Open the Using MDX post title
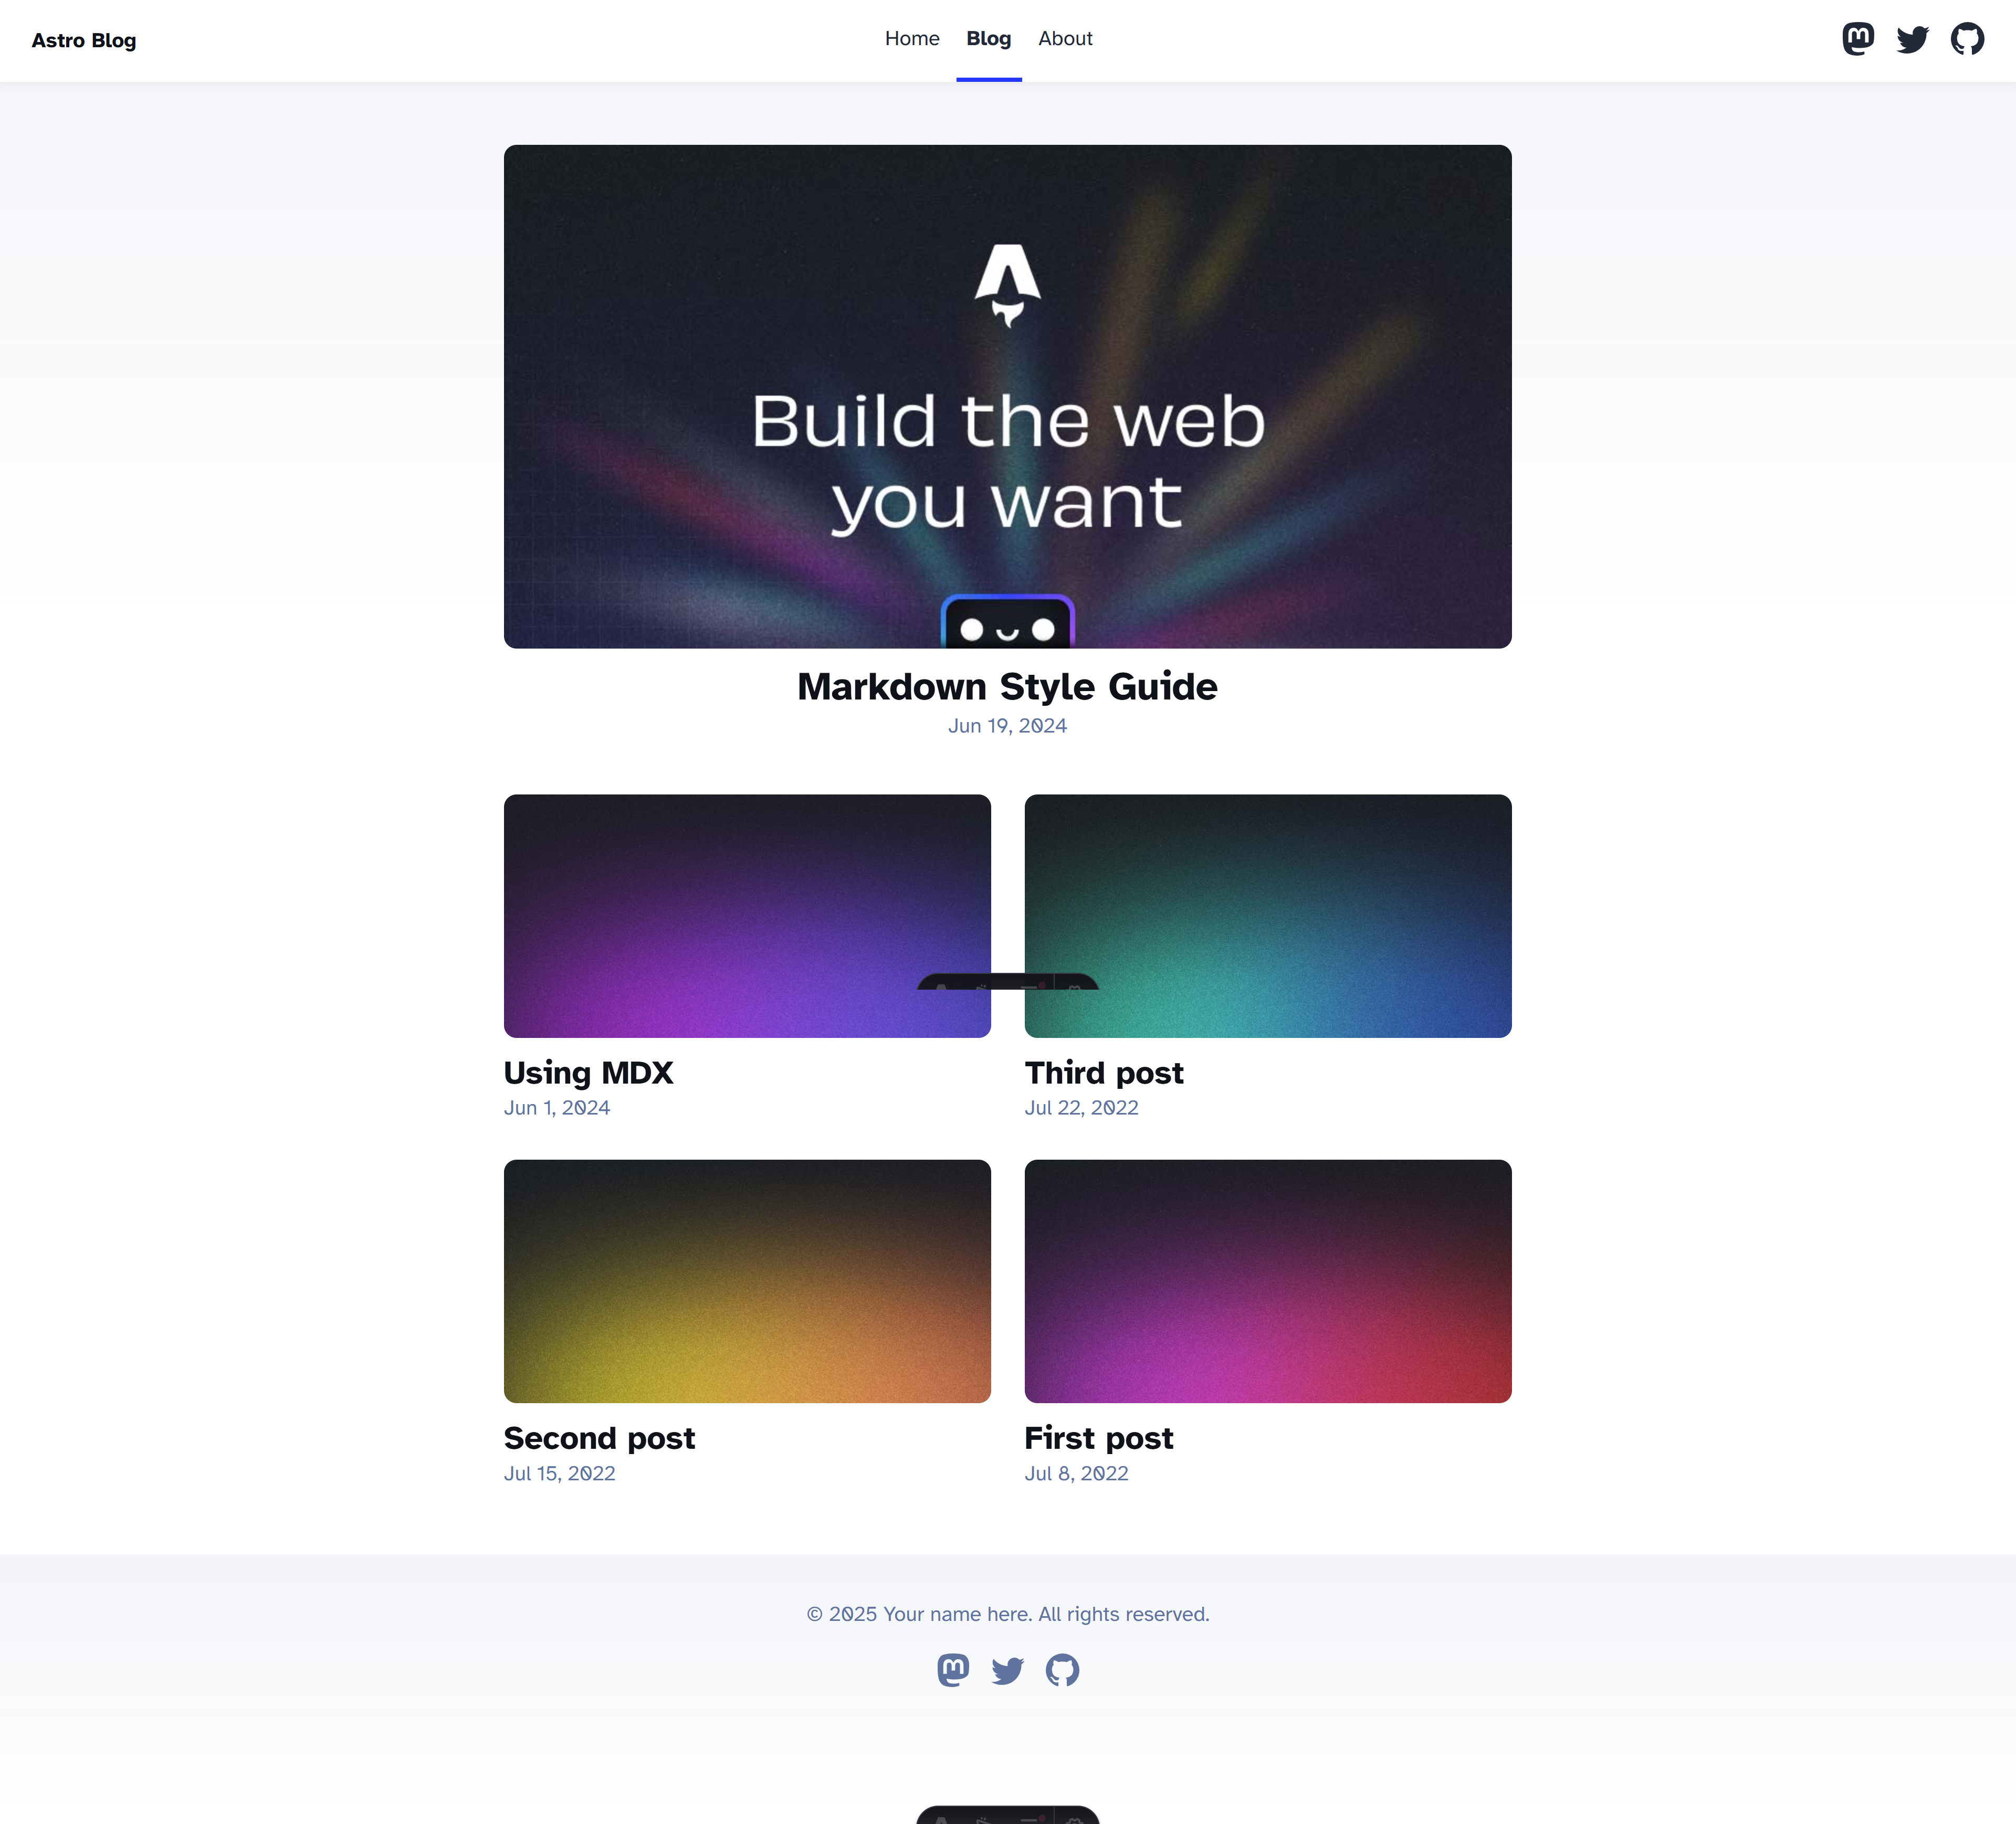The image size is (2016, 1824). click(x=588, y=1073)
